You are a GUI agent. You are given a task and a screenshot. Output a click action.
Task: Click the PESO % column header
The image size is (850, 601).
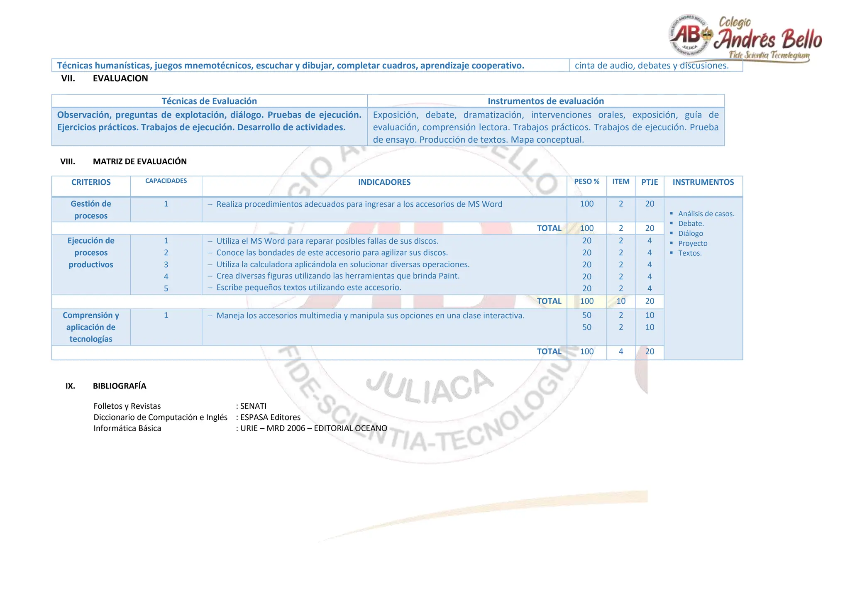[x=586, y=181]
